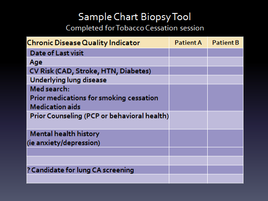Click Patient A cell for Prior Counseling row

click(188, 120)
